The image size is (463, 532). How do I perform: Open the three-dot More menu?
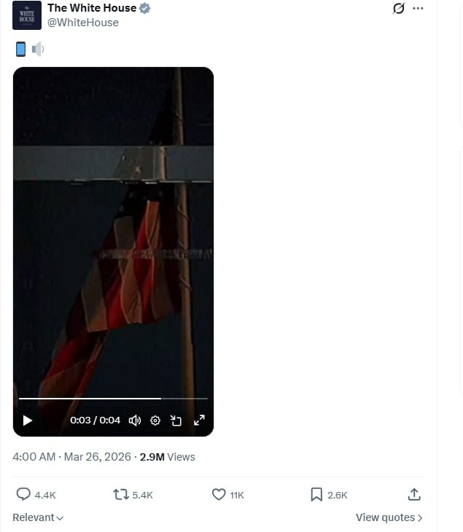tap(418, 9)
